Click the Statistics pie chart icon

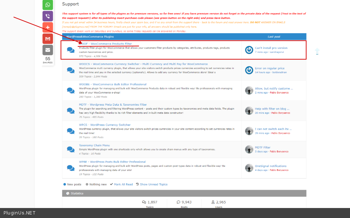click(x=68, y=193)
